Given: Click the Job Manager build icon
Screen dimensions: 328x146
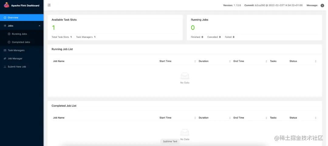Looking at the screenshot, I should click(5, 59).
